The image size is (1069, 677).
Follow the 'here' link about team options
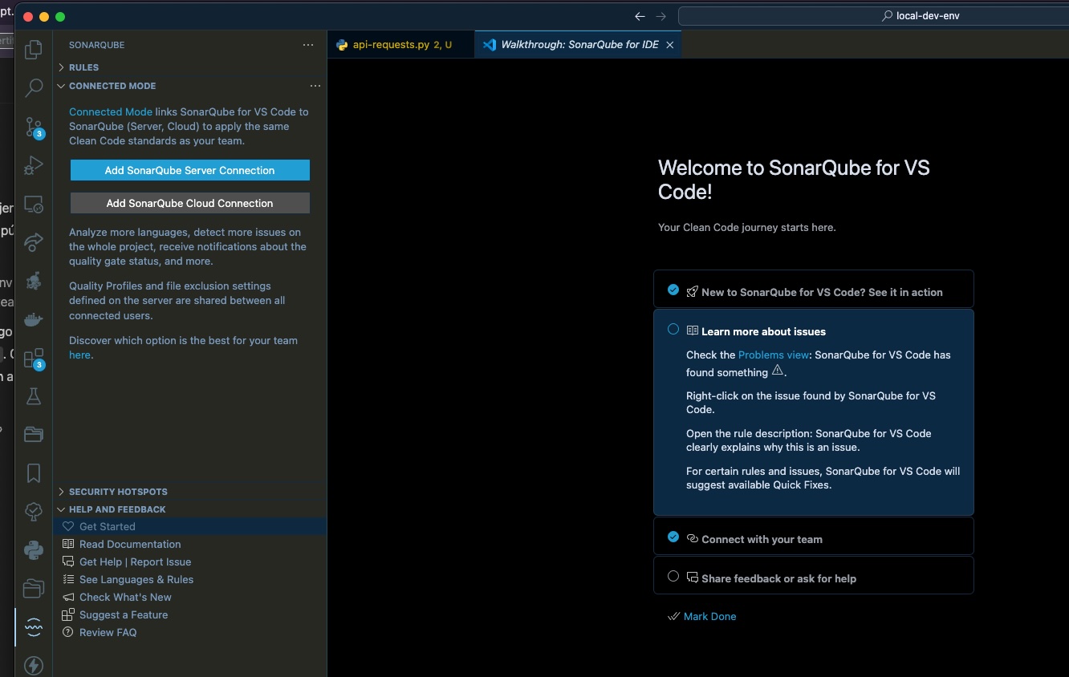(x=79, y=355)
